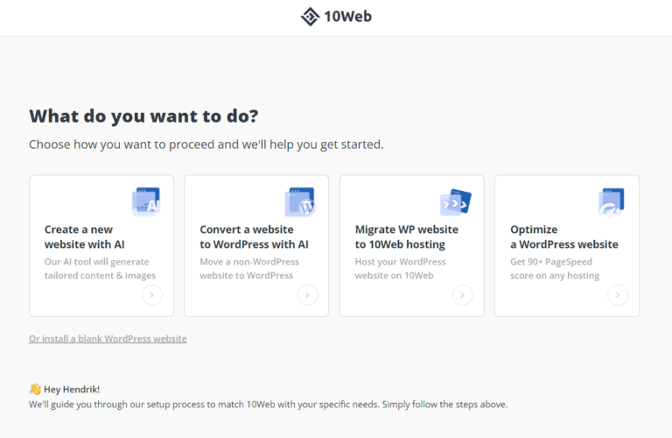Click the arrow in Migrate WP website card
Image resolution: width=672 pixels, height=438 pixels.
462,295
